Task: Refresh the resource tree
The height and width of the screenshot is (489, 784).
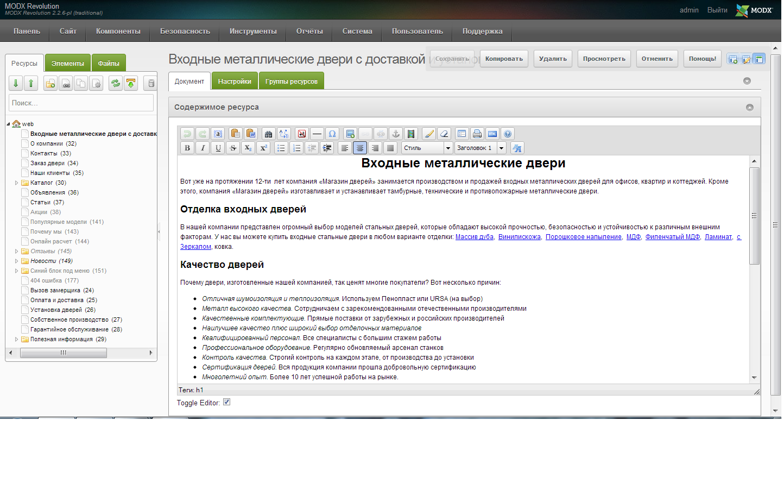Action: point(116,83)
